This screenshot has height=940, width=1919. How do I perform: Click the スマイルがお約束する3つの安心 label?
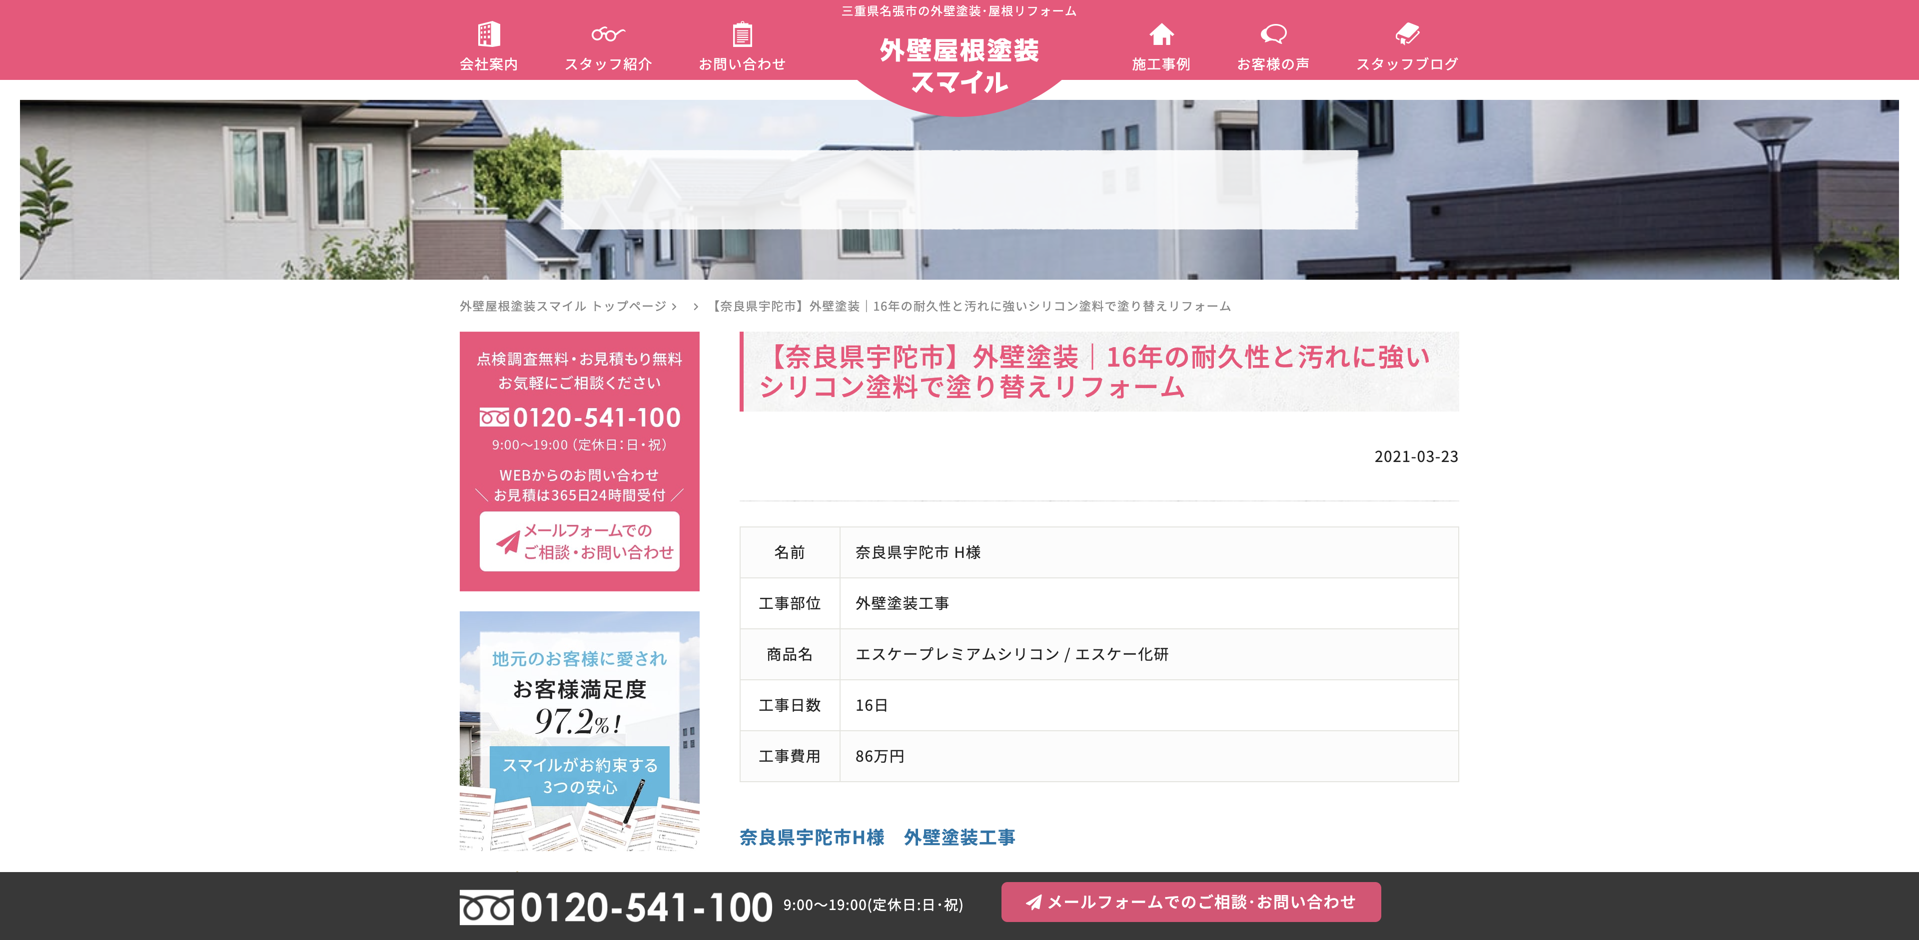tap(580, 776)
